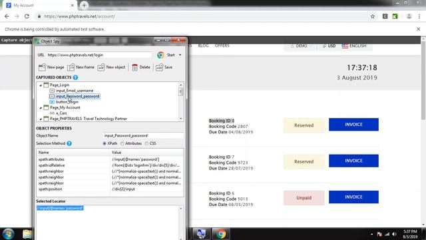426x240 pixels.
Task: Click the dark extension icon beside star
Action: pyautogui.click(x=385, y=16)
